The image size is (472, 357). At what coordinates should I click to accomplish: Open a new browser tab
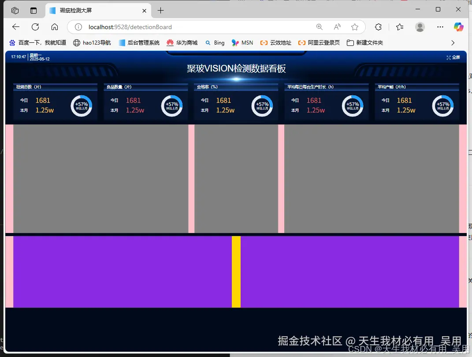pos(160,10)
